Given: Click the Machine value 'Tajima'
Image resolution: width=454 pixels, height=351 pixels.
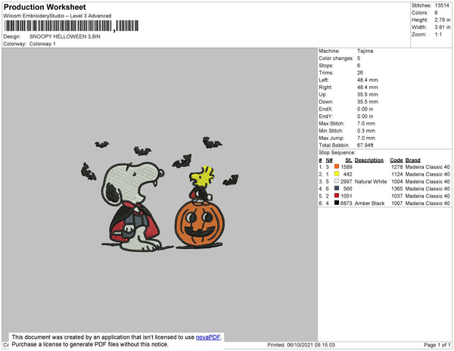Looking at the screenshot, I should [365, 51].
